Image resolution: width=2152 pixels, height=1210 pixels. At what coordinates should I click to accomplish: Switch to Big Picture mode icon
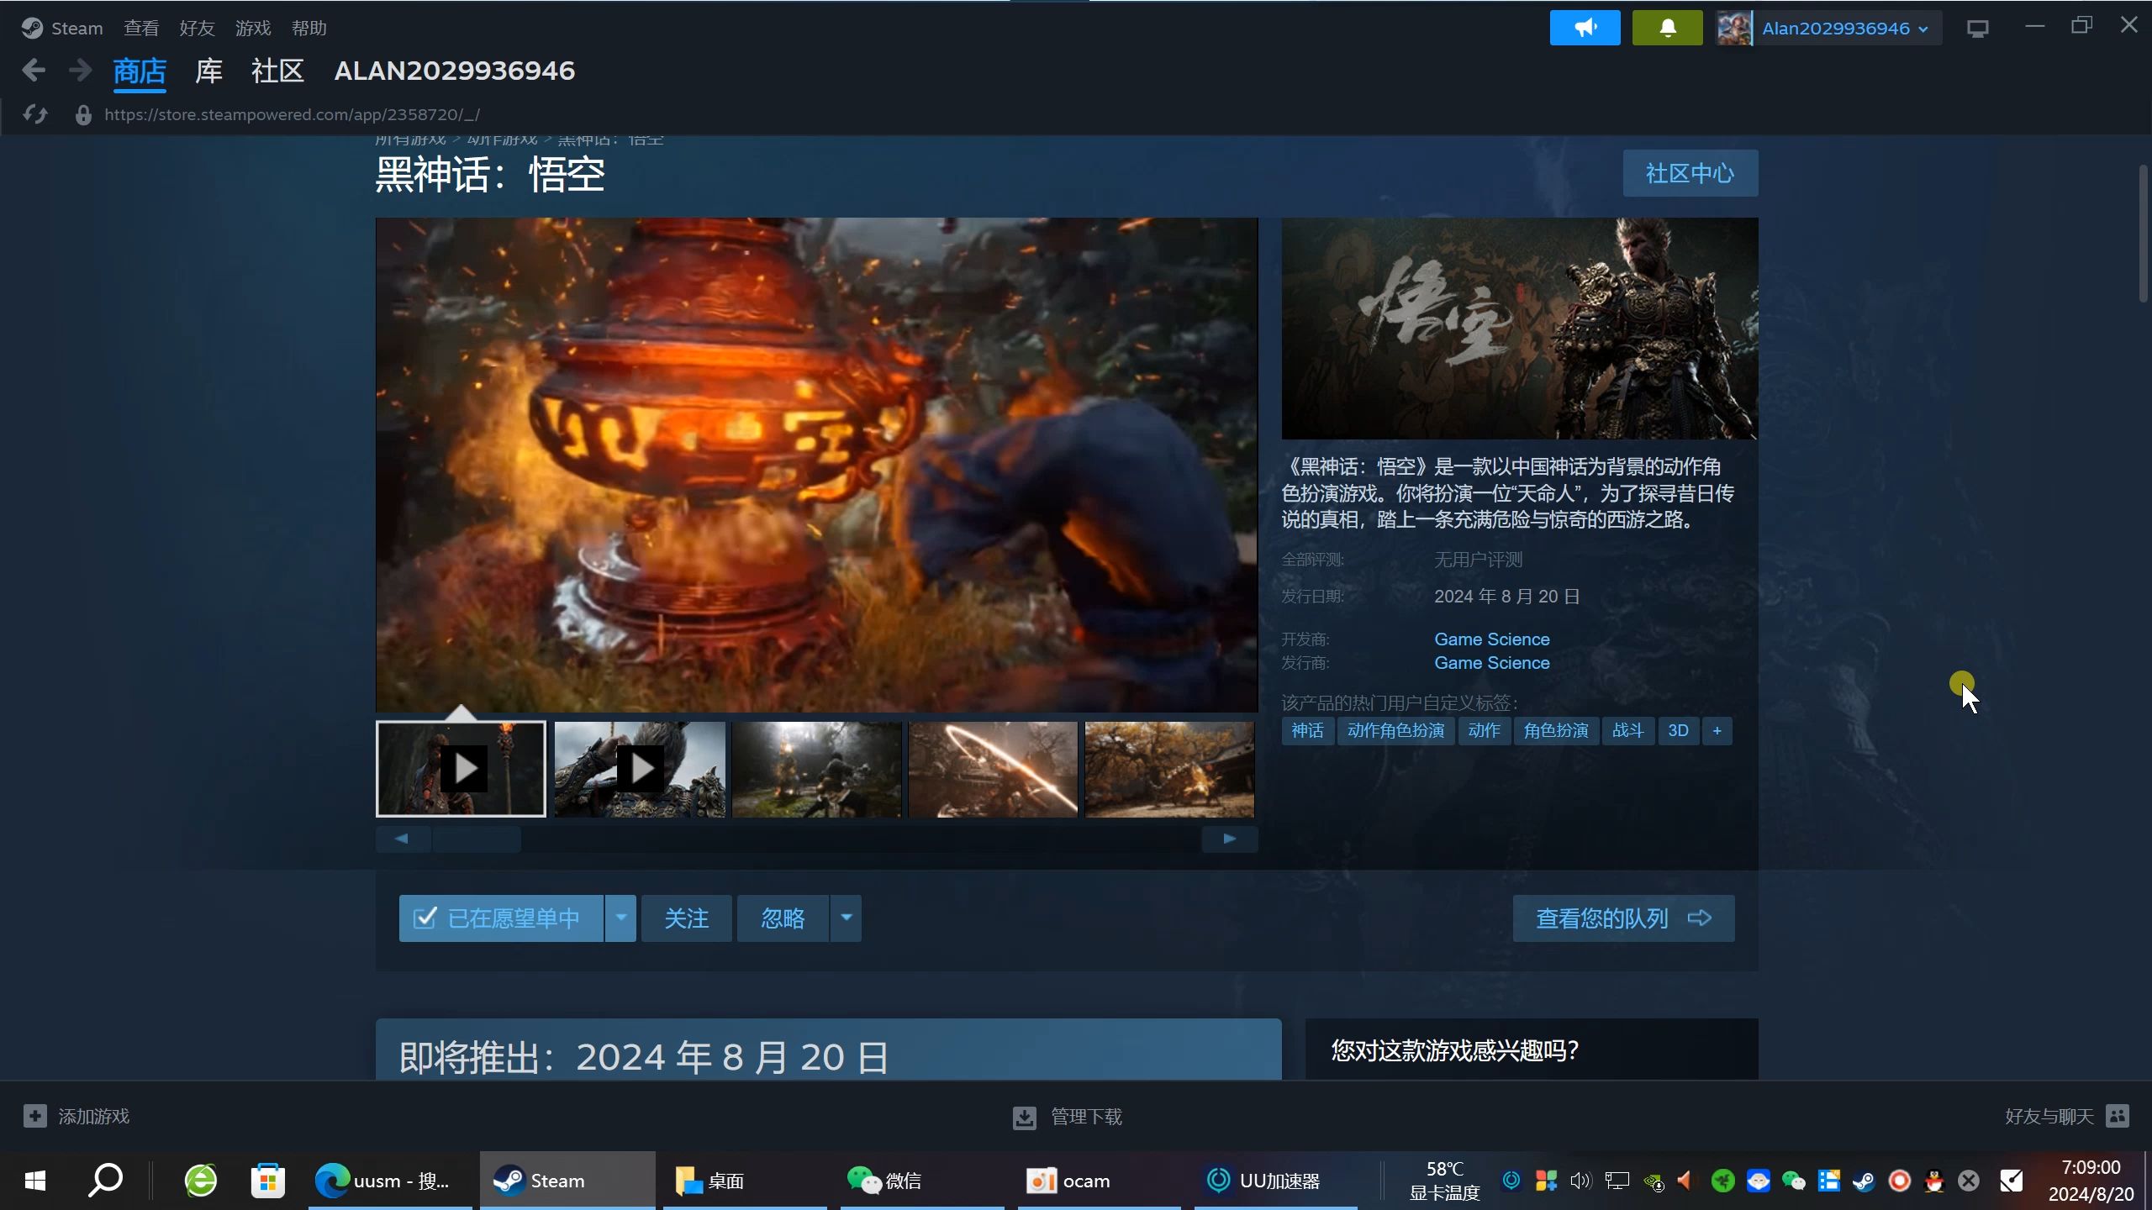coord(1977,29)
